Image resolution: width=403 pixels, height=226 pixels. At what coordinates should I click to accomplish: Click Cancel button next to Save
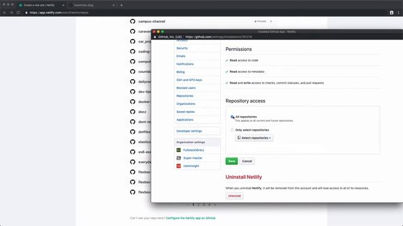[x=247, y=161]
